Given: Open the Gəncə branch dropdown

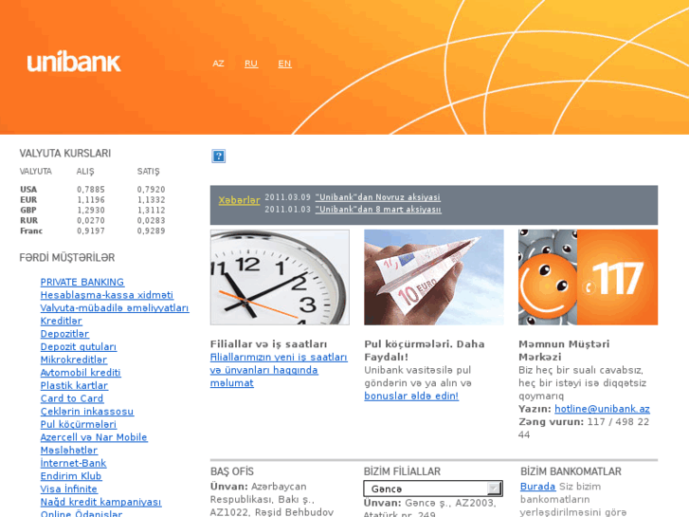Looking at the screenshot, I should 433,489.
